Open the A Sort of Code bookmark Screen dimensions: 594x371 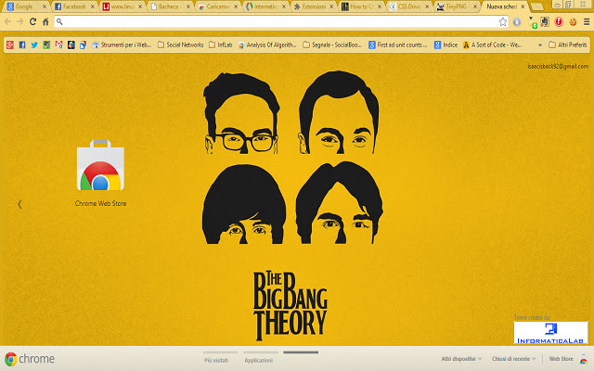tap(492, 45)
